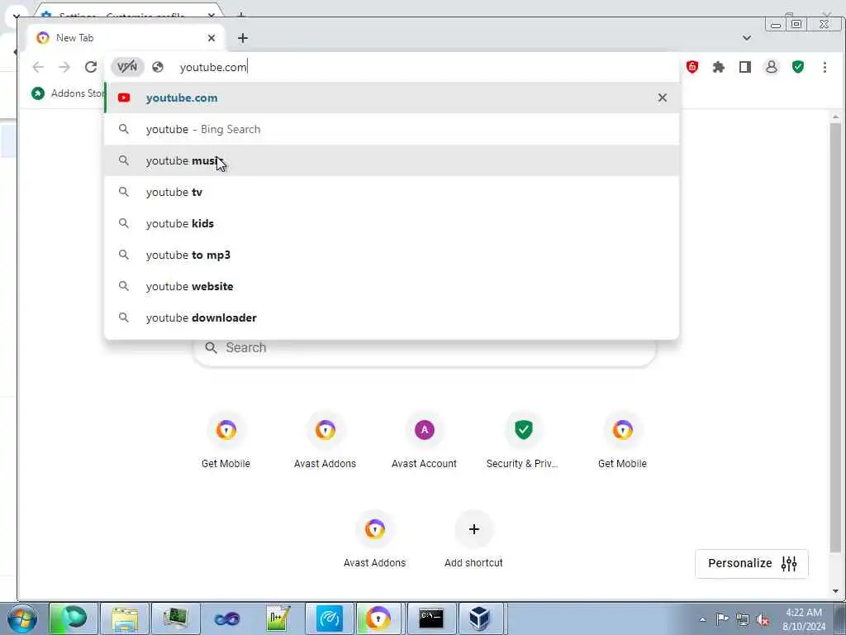Go back using the back arrow

click(38, 67)
